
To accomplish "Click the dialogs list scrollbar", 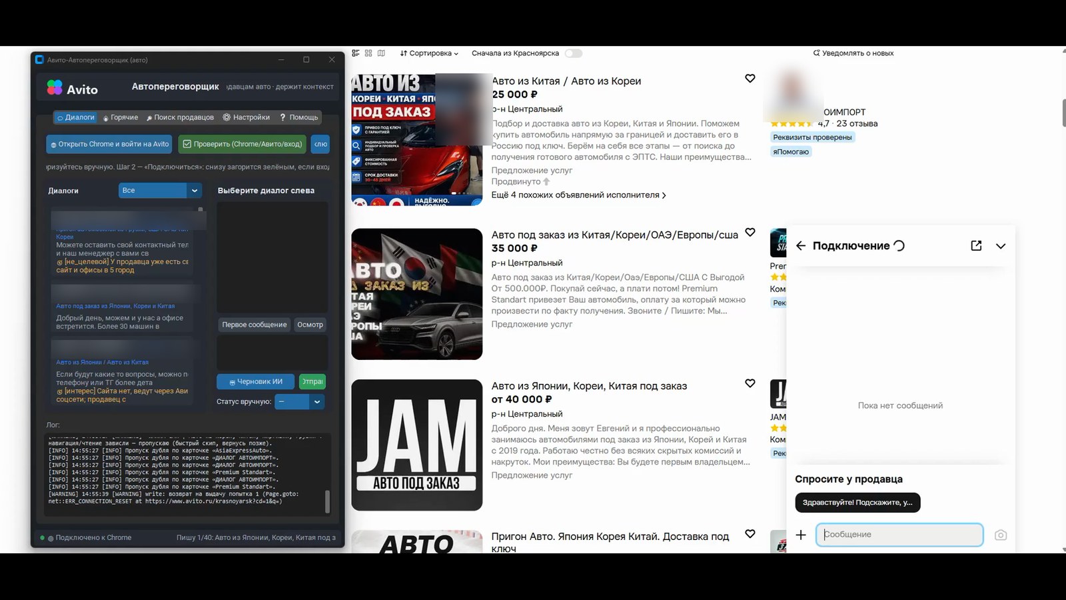I will click(201, 210).
